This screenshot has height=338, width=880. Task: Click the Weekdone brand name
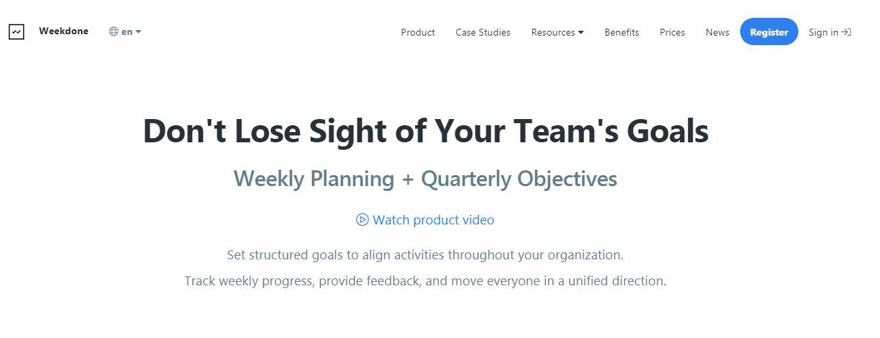tap(64, 31)
